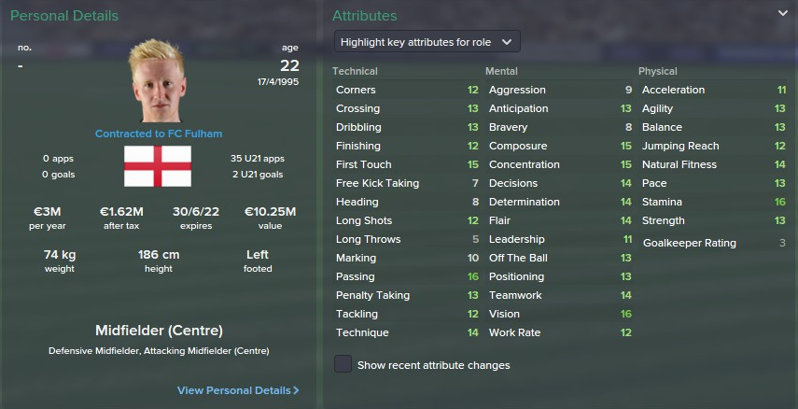Viewport: 798px width, 409px height.
Task: Select the Stamina attribute row
Action: tap(713, 202)
